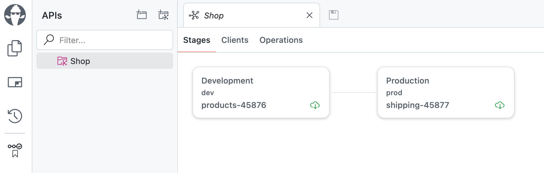Open the history clock sidebar icon
The image size is (544, 173).
pyautogui.click(x=15, y=116)
